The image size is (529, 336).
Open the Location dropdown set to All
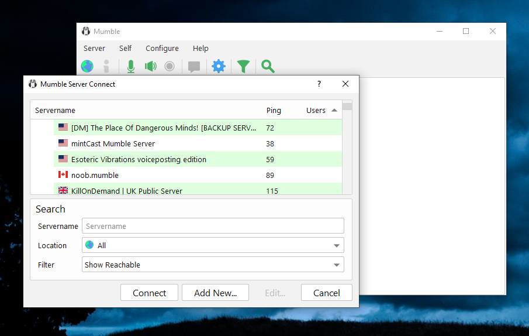point(213,245)
